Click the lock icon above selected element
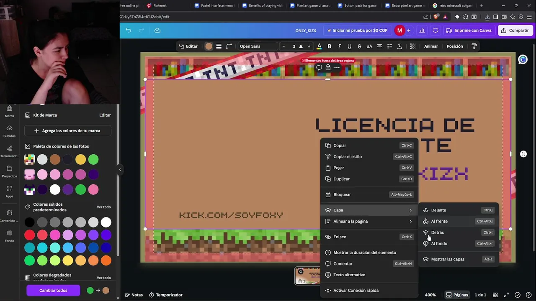536x301 pixels. (x=328, y=67)
